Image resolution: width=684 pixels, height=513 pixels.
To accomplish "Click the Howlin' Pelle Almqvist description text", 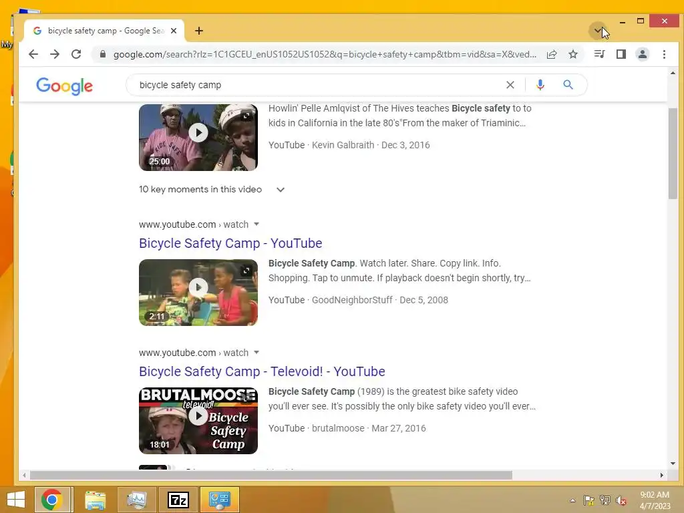I will (x=399, y=116).
